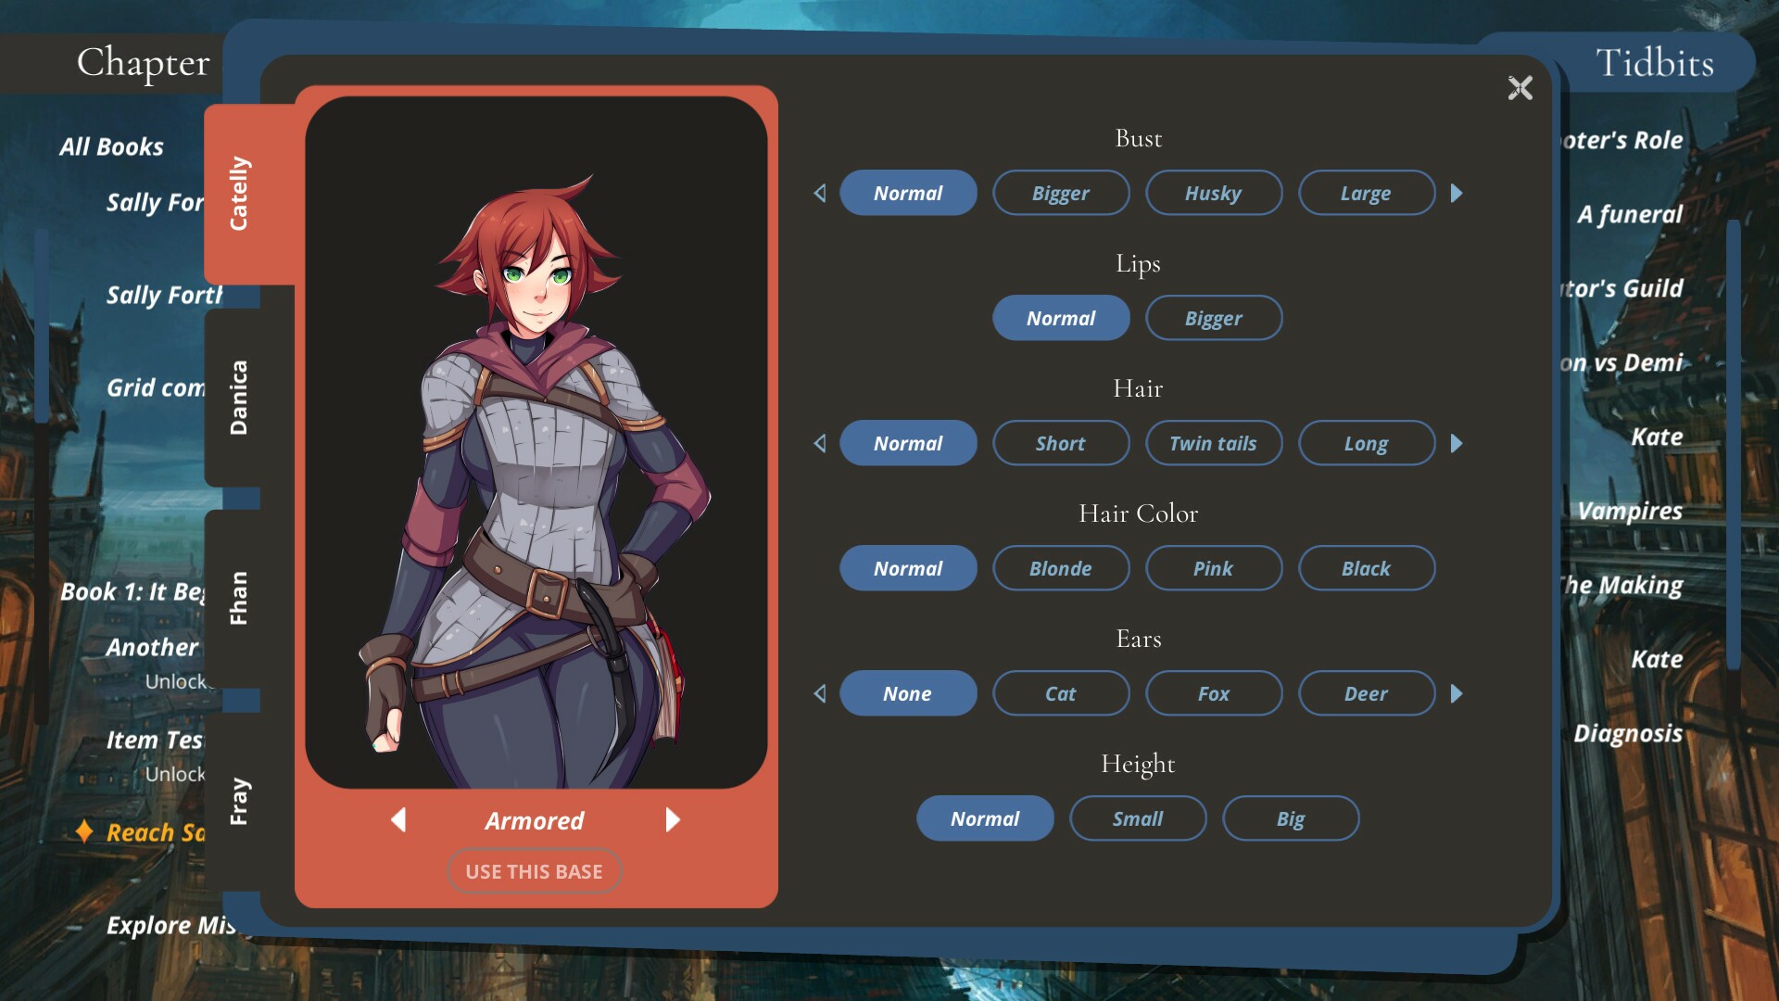
Task: Close the character customization dialog
Action: click(1520, 88)
